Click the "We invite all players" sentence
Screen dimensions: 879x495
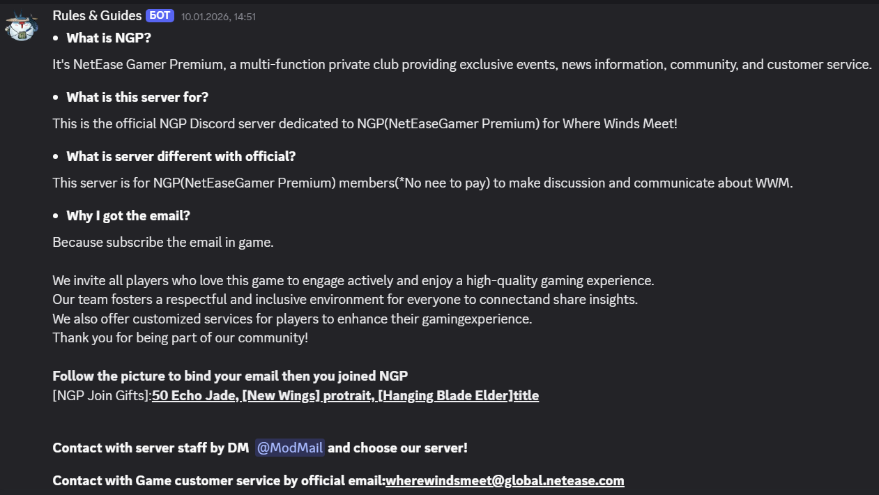(x=353, y=281)
